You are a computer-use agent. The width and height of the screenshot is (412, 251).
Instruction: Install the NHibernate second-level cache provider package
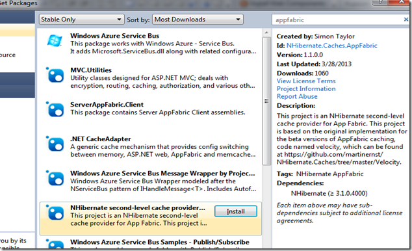236,211
